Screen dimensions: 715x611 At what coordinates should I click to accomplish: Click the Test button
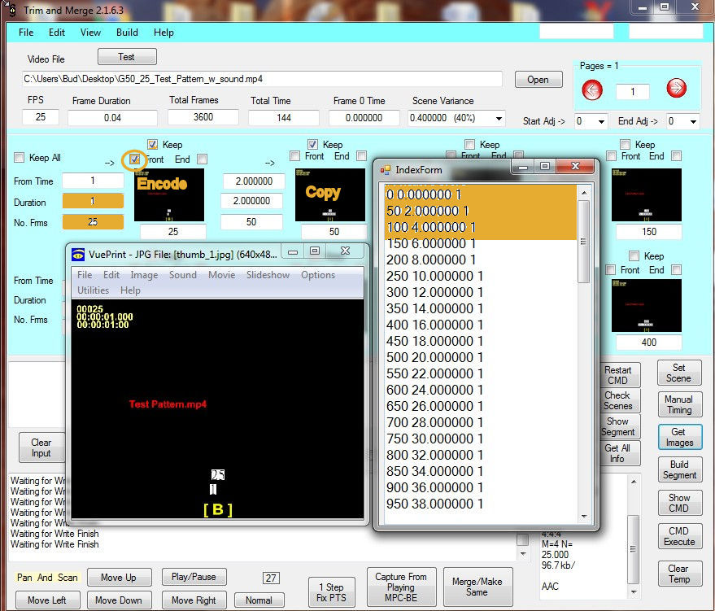[x=127, y=57]
